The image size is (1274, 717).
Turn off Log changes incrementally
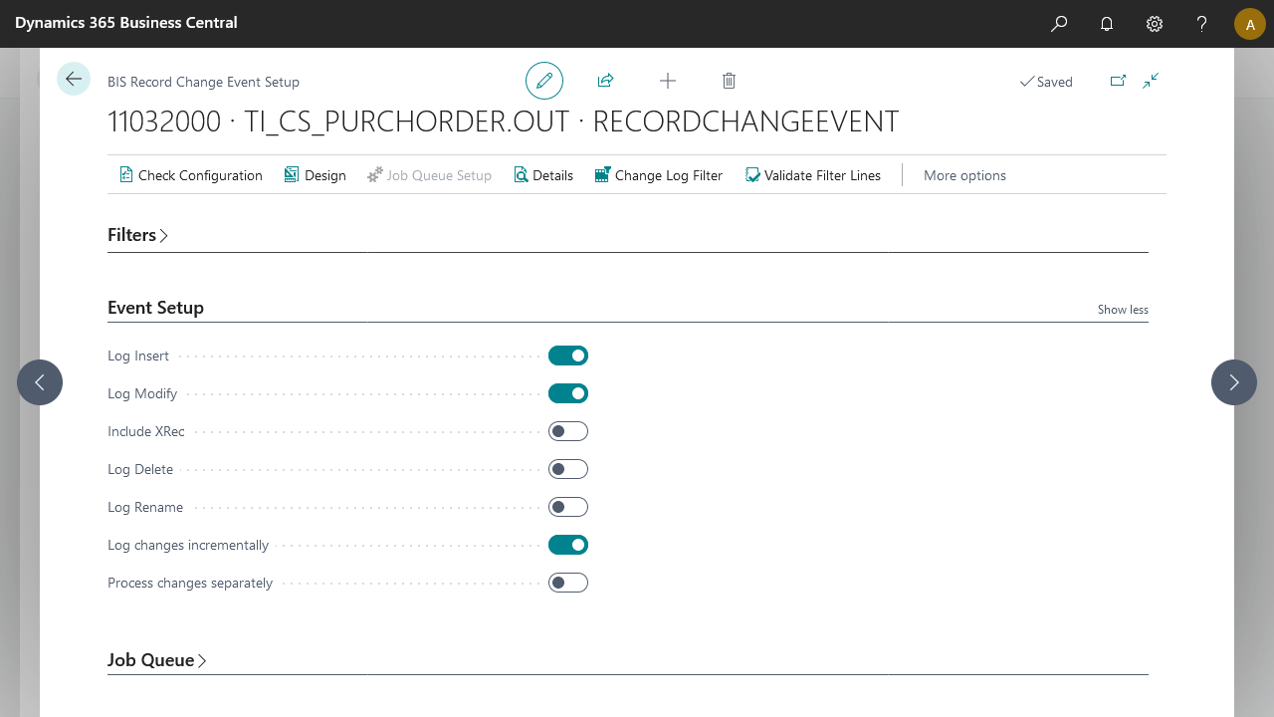pyautogui.click(x=568, y=545)
